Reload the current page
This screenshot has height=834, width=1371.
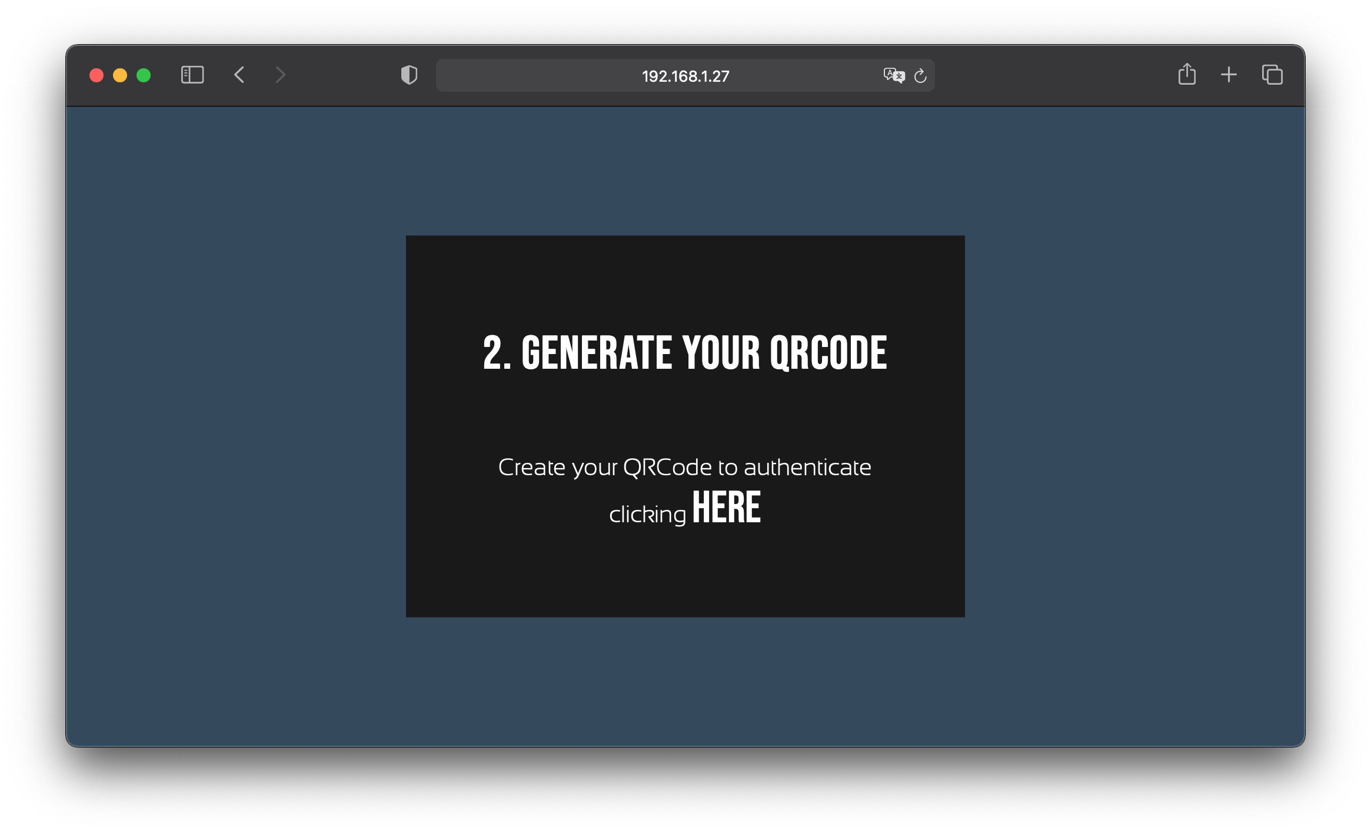click(920, 75)
